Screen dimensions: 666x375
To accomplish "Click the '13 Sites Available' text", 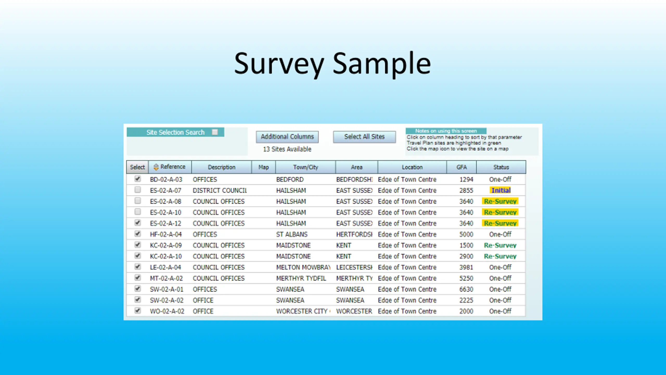I will click(287, 149).
